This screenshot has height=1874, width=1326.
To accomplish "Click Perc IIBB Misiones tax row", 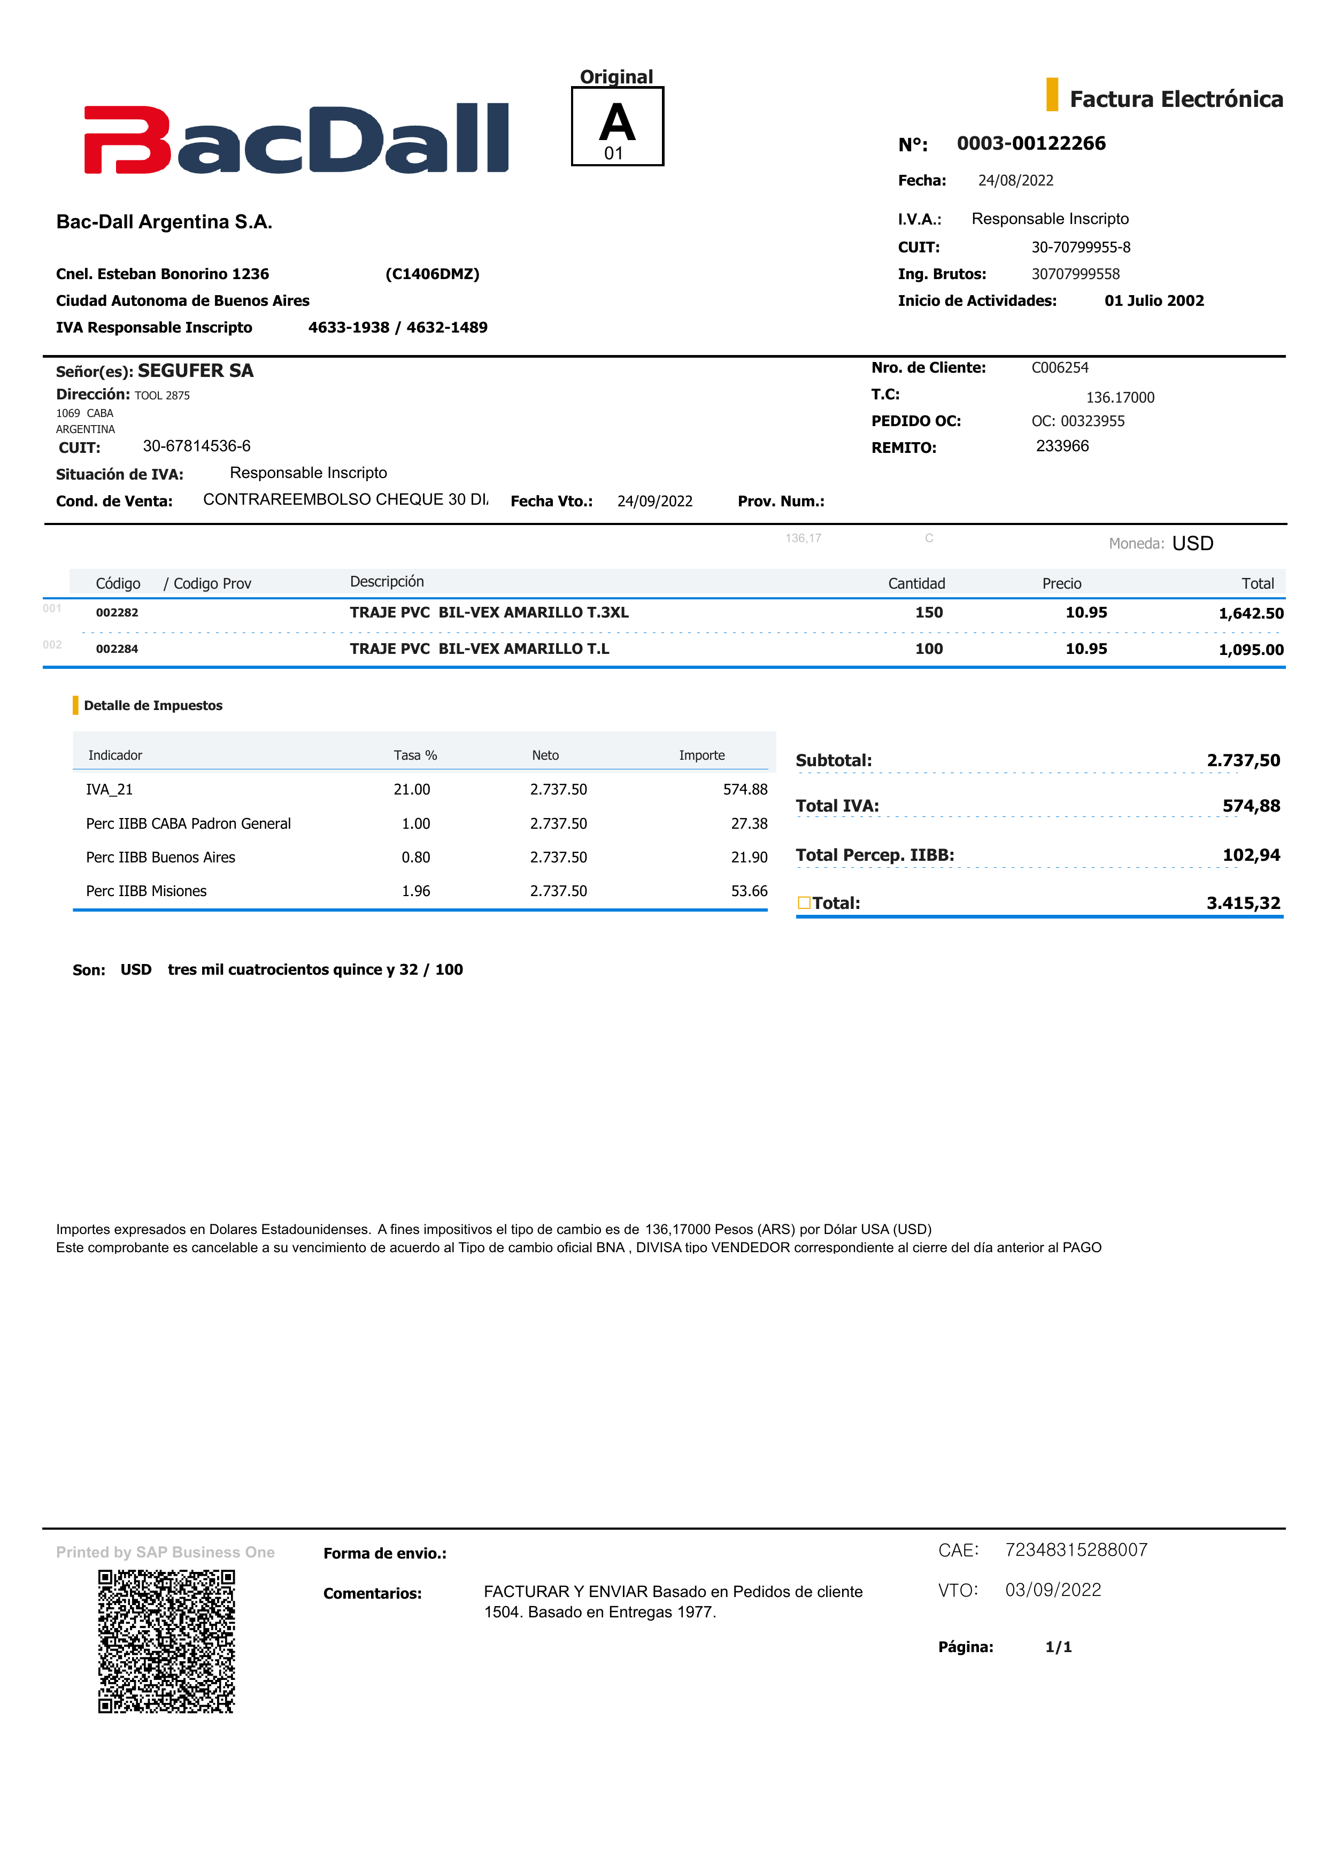I will point(146,891).
